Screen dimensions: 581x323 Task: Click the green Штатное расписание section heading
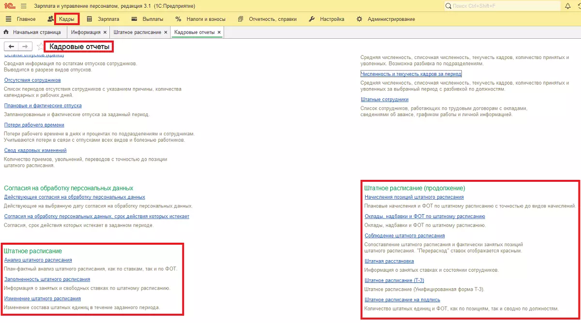[x=33, y=251]
